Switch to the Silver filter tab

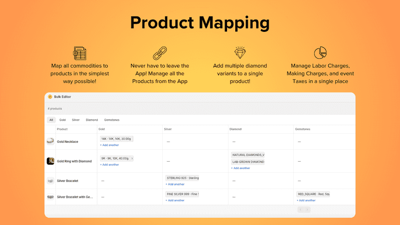(75, 120)
